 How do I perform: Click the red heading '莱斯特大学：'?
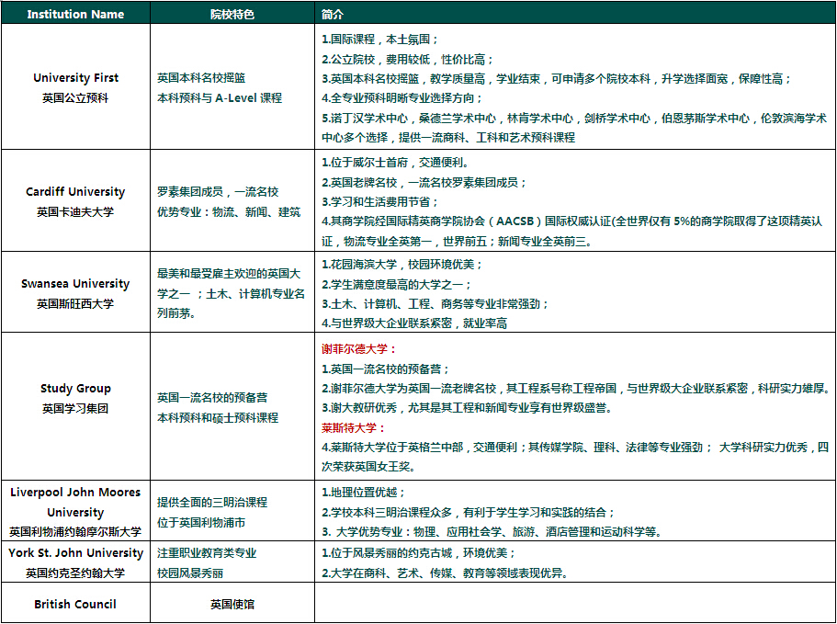(x=354, y=428)
